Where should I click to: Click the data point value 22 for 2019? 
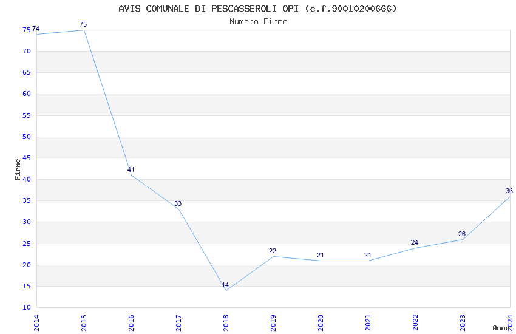273,251
